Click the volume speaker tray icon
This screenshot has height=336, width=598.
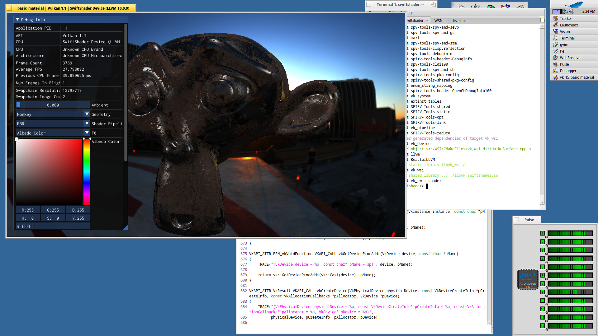pyautogui.click(x=571, y=12)
